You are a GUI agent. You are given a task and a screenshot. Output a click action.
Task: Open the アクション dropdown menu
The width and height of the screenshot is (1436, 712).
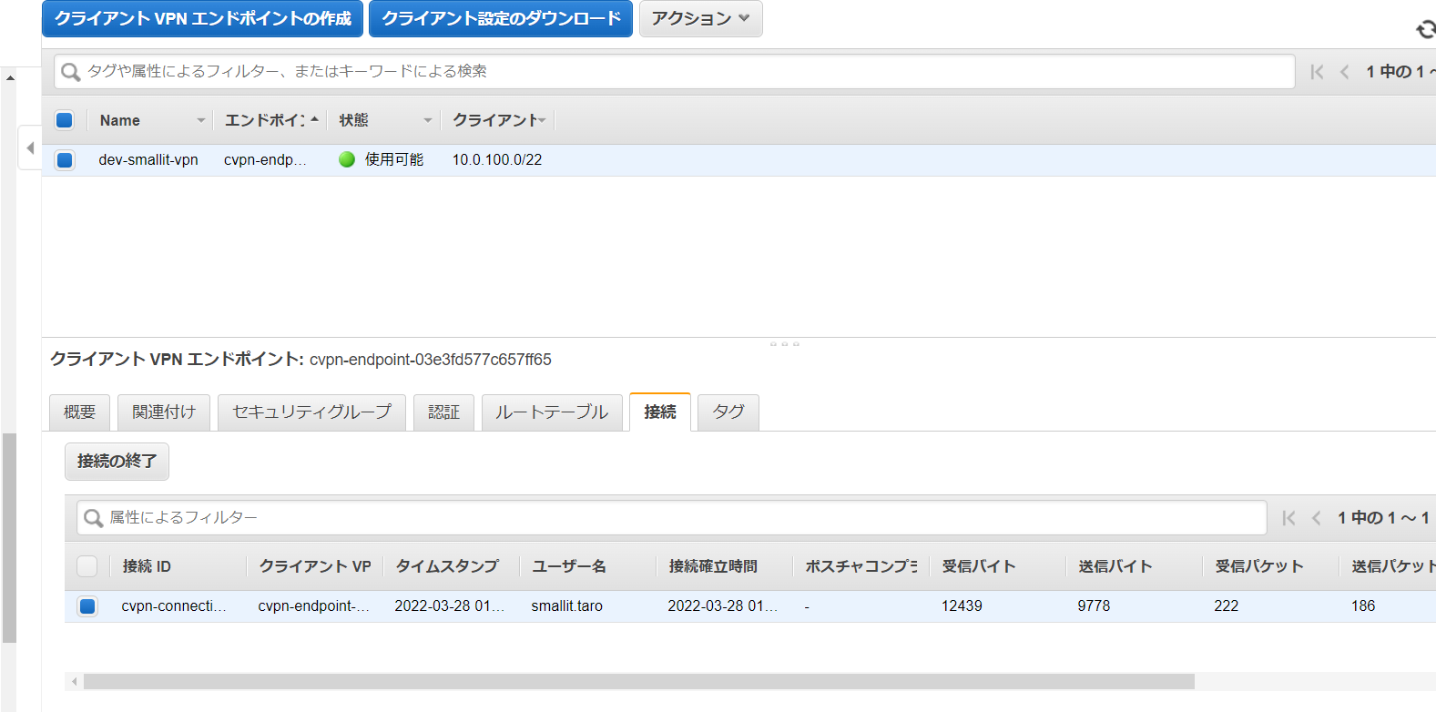point(700,18)
